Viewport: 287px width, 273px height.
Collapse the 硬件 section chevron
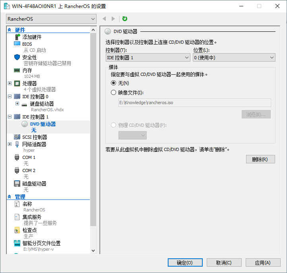[x=10, y=30]
